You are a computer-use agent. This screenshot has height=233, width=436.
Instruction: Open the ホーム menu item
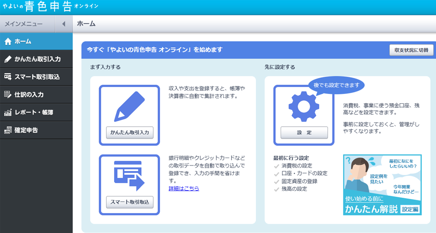[x=36, y=41]
